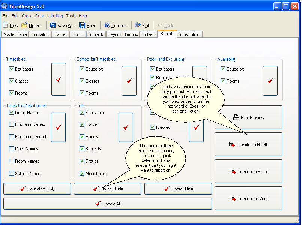Click the greyed Undo toolbar button
The width and height of the screenshot is (302, 225).
tap(166, 25)
